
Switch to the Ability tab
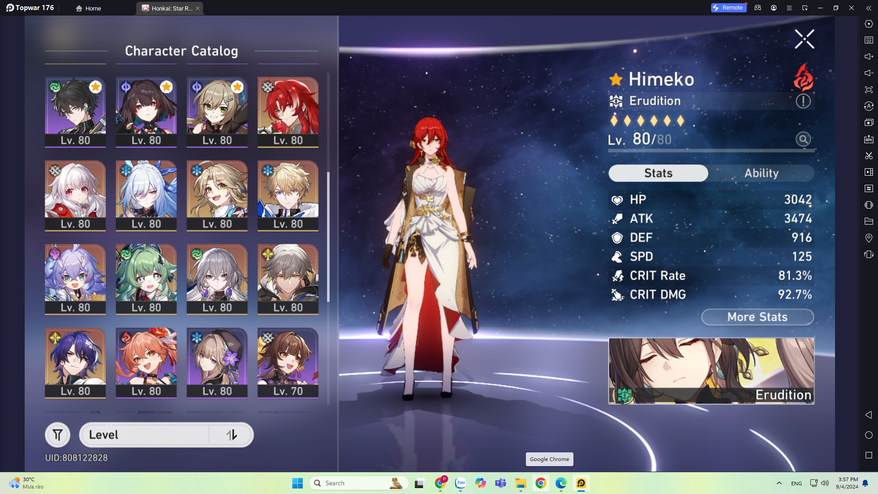click(x=761, y=173)
